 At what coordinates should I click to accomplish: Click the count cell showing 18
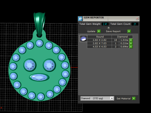point(115,40)
